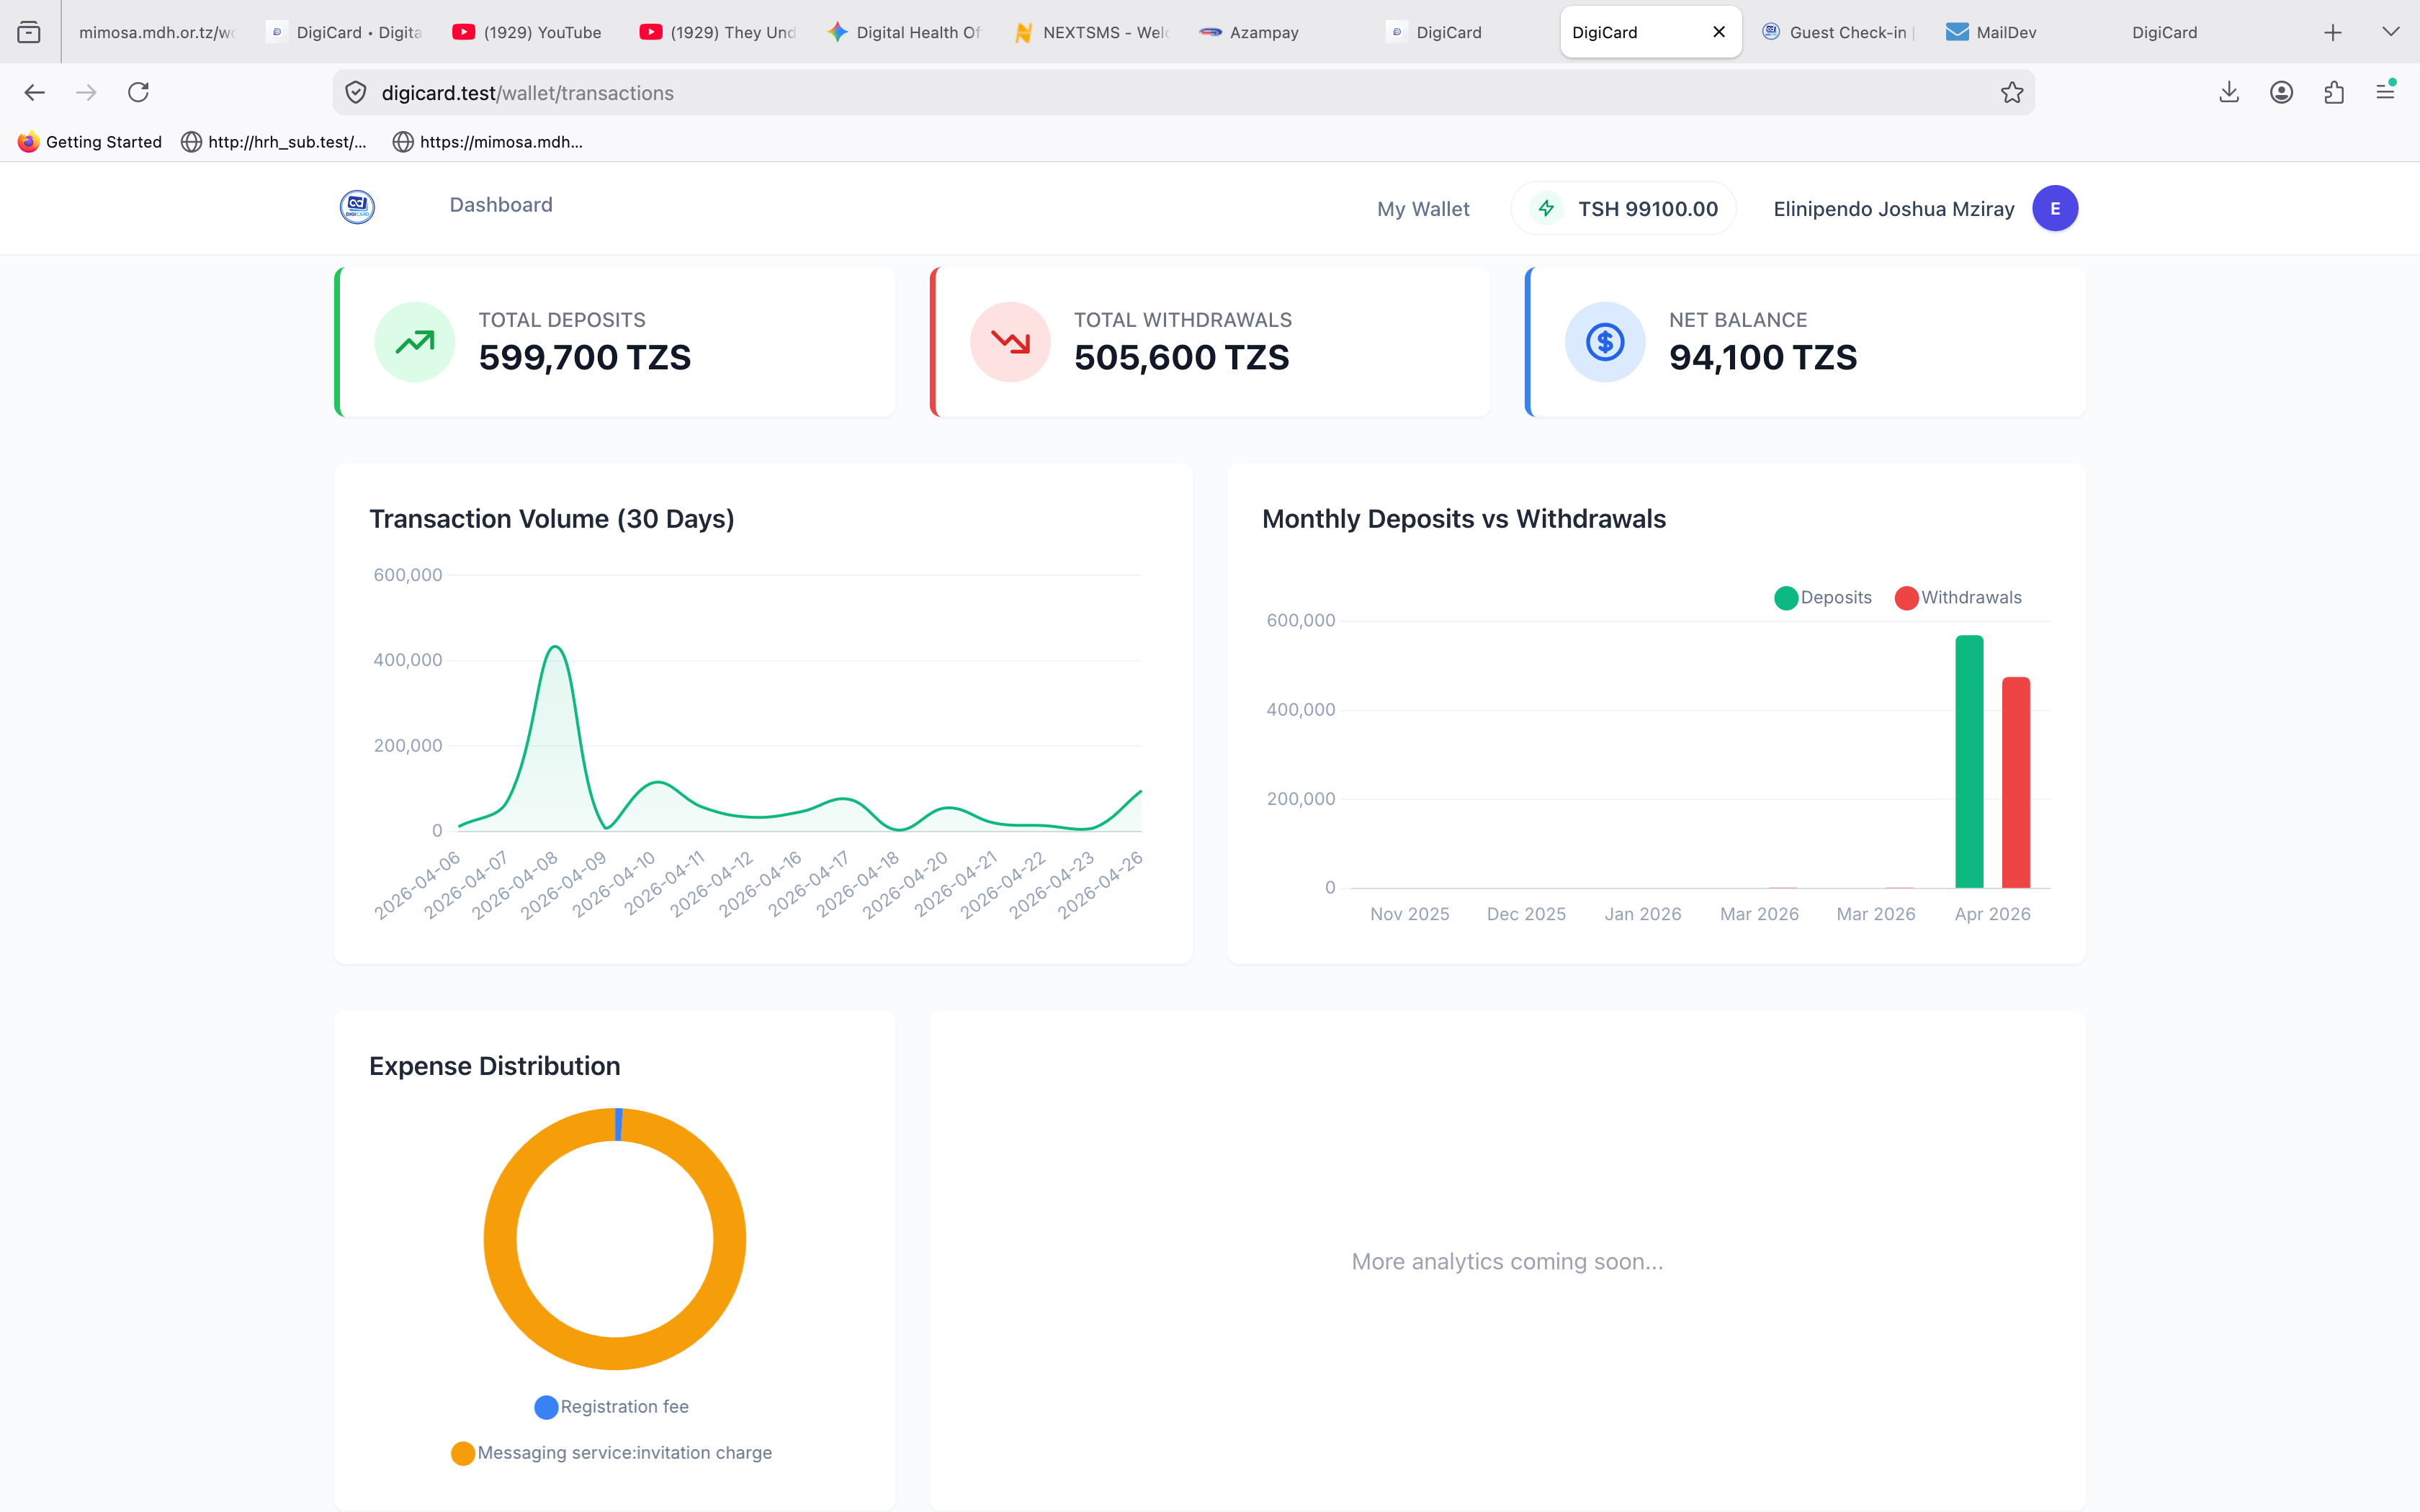Switch to mimosa.mdh.or.tz tab
The width and height of the screenshot is (2420, 1512).
click(x=157, y=32)
